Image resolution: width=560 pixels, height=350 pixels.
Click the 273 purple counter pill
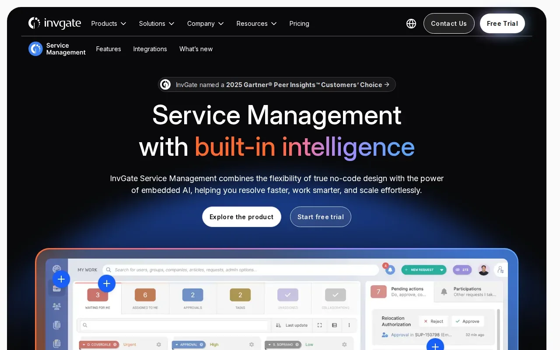click(x=462, y=270)
